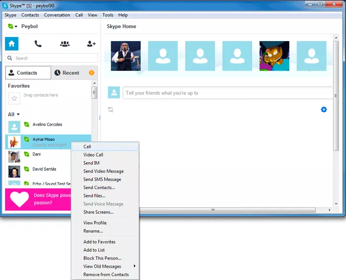Click the Skype logo in the title bar
This screenshot has height=280, width=346.
pos(5,5)
